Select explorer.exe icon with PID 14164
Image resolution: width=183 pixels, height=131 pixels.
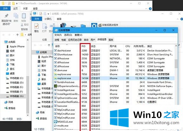[x=56, y=78]
